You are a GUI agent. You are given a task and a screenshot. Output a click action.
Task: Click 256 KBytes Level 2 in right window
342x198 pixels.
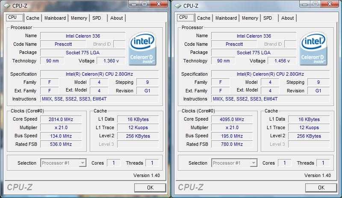[309, 136]
